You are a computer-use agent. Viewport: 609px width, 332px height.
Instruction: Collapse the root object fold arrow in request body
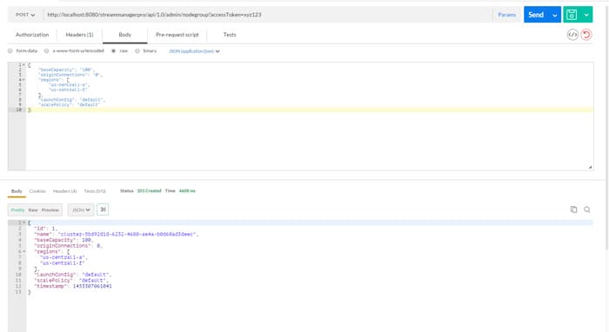pyautogui.click(x=23, y=65)
